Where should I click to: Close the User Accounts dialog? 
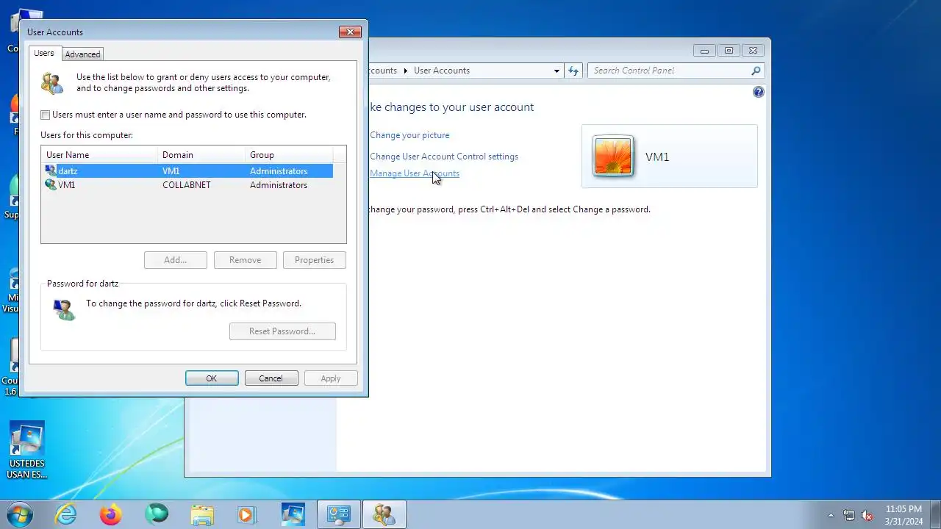[350, 32]
